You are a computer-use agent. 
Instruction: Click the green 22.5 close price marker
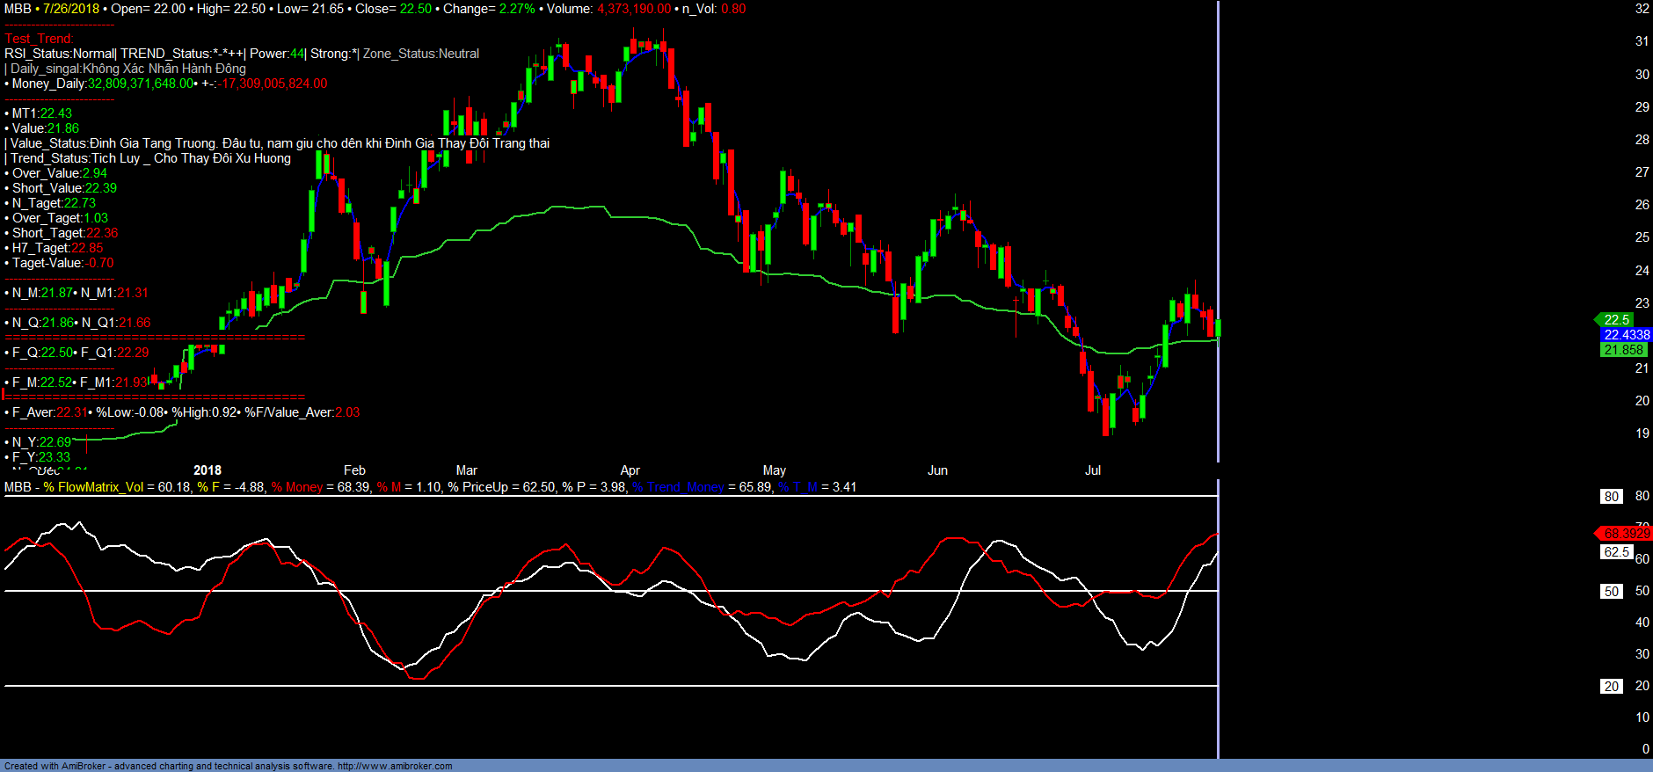pos(1616,320)
